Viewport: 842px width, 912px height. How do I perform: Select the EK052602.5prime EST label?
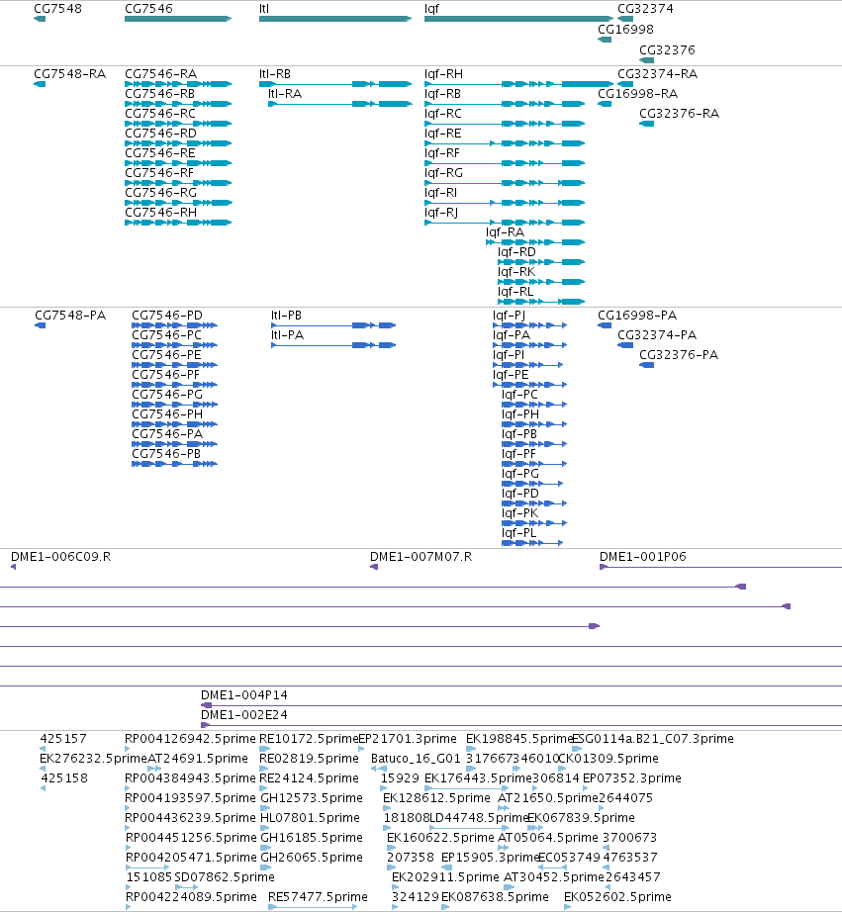pos(617,897)
